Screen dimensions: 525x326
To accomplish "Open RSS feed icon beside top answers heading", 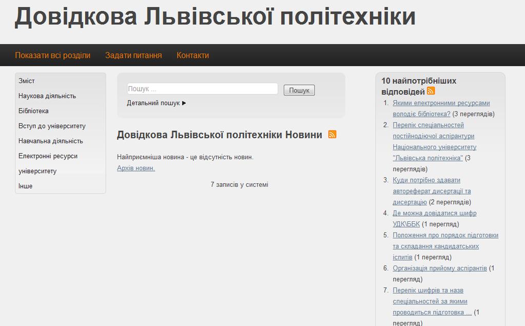I will [x=431, y=91].
